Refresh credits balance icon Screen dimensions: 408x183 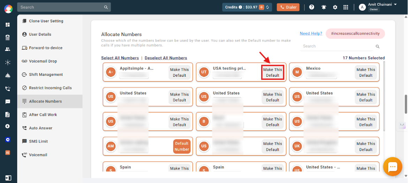267,7
